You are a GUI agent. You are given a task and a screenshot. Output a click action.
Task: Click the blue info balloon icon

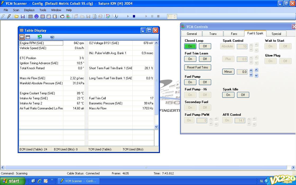116,16
